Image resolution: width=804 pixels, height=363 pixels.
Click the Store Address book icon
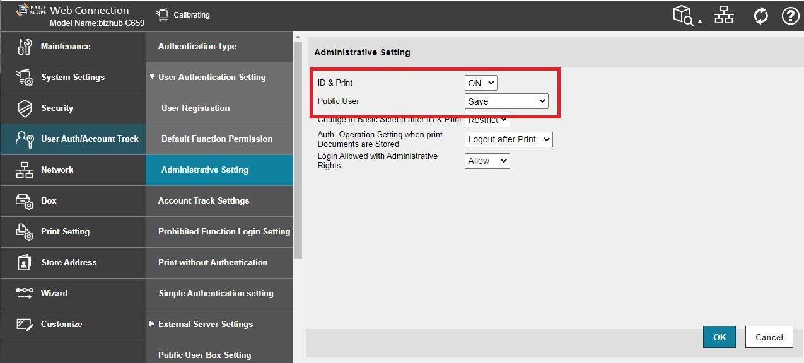click(24, 263)
